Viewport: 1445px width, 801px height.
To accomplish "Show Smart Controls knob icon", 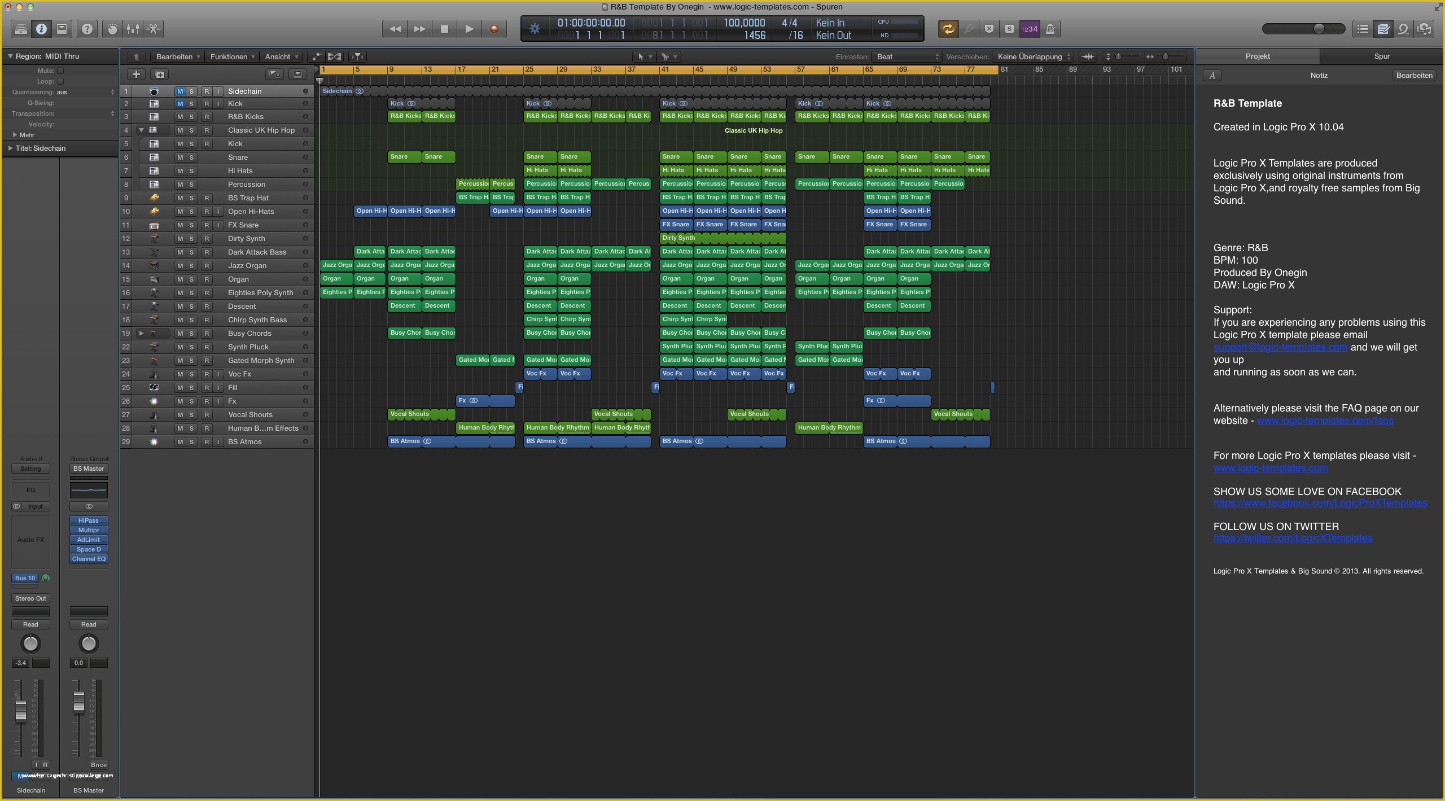I will [x=112, y=29].
